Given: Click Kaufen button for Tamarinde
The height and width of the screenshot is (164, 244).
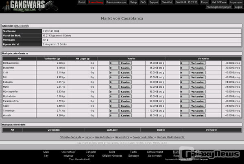Looking at the screenshot, I should [125, 111].
